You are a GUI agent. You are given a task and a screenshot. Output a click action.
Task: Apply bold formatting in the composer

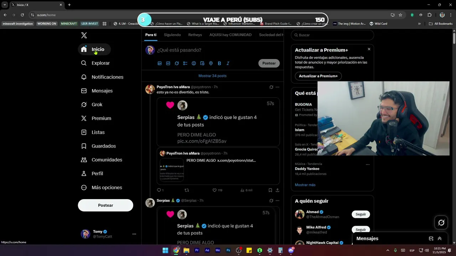click(219, 63)
